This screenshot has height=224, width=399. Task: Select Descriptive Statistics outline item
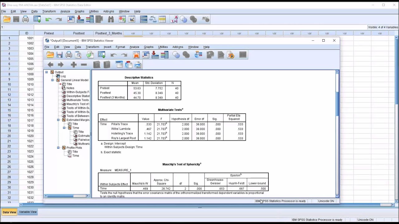point(78,96)
